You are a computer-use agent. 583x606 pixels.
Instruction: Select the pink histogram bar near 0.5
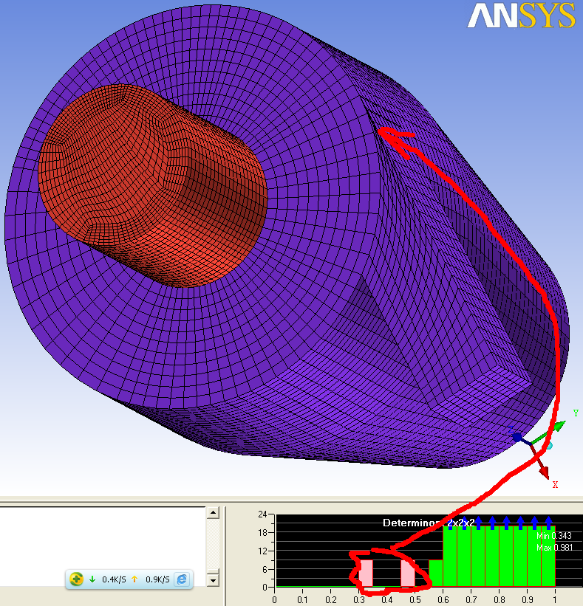[407, 573]
